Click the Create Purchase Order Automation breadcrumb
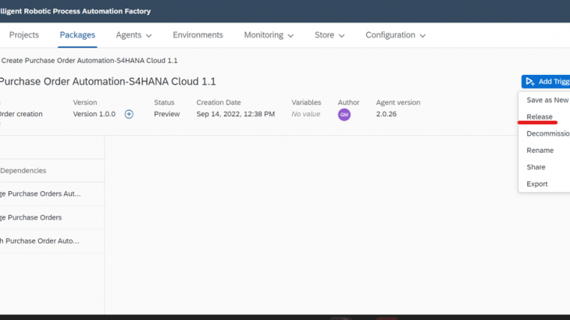This screenshot has height=320, width=570. click(x=89, y=61)
